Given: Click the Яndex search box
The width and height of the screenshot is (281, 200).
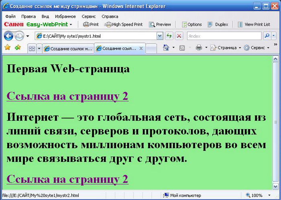Looking at the screenshot, I should pos(224,36).
